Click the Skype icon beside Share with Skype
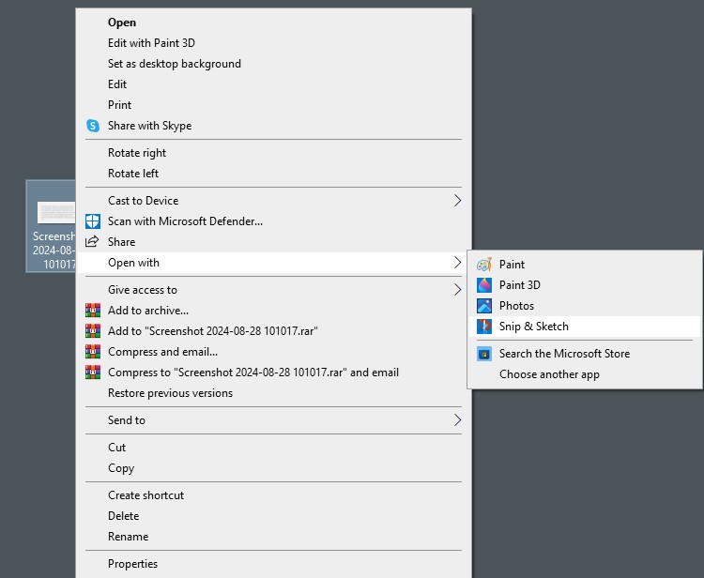Screen dimensions: 704x578 (x=93, y=126)
